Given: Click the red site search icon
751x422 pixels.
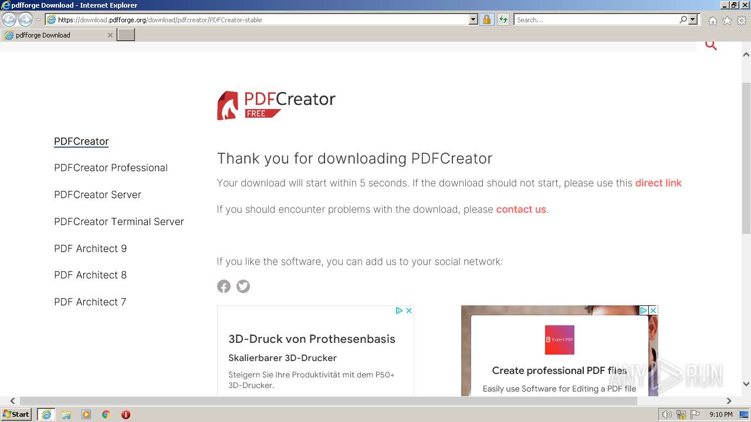Looking at the screenshot, I should (x=711, y=45).
